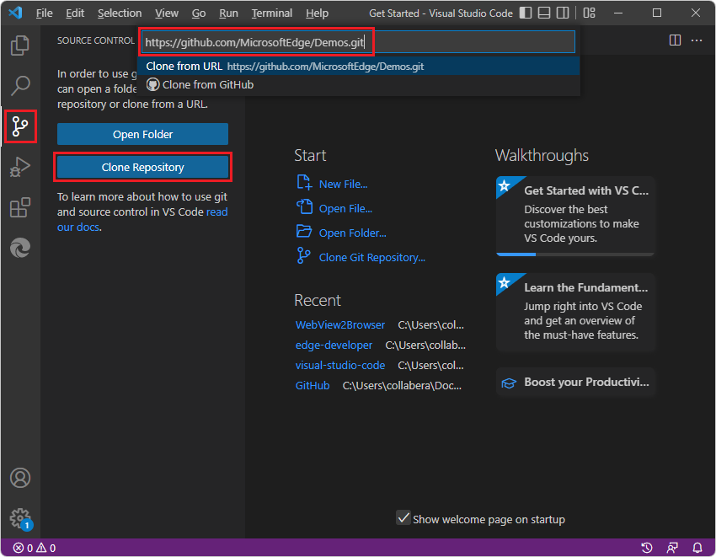
Task: Open the editor More Actions menu
Action: click(697, 40)
